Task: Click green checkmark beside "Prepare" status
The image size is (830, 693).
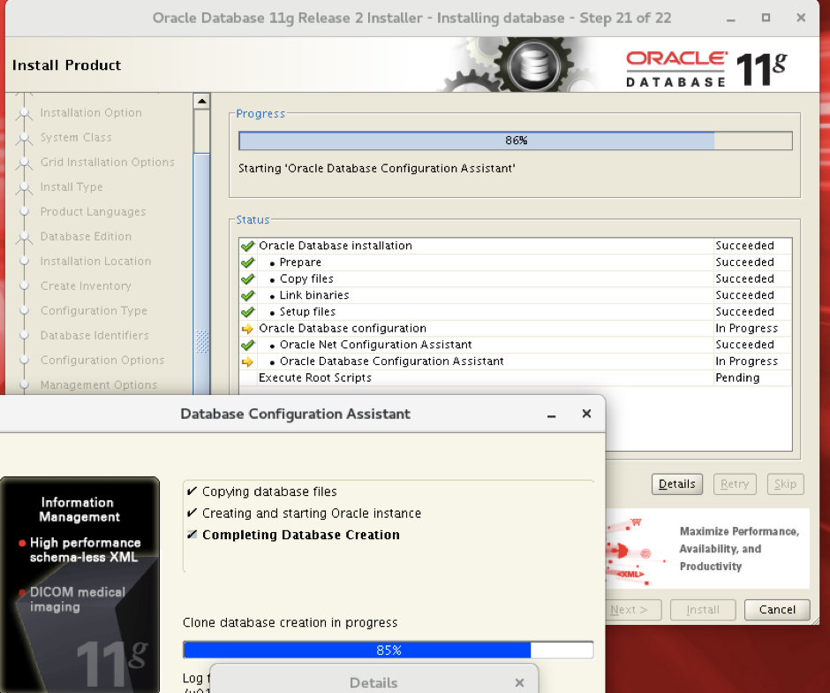Action: click(x=248, y=262)
